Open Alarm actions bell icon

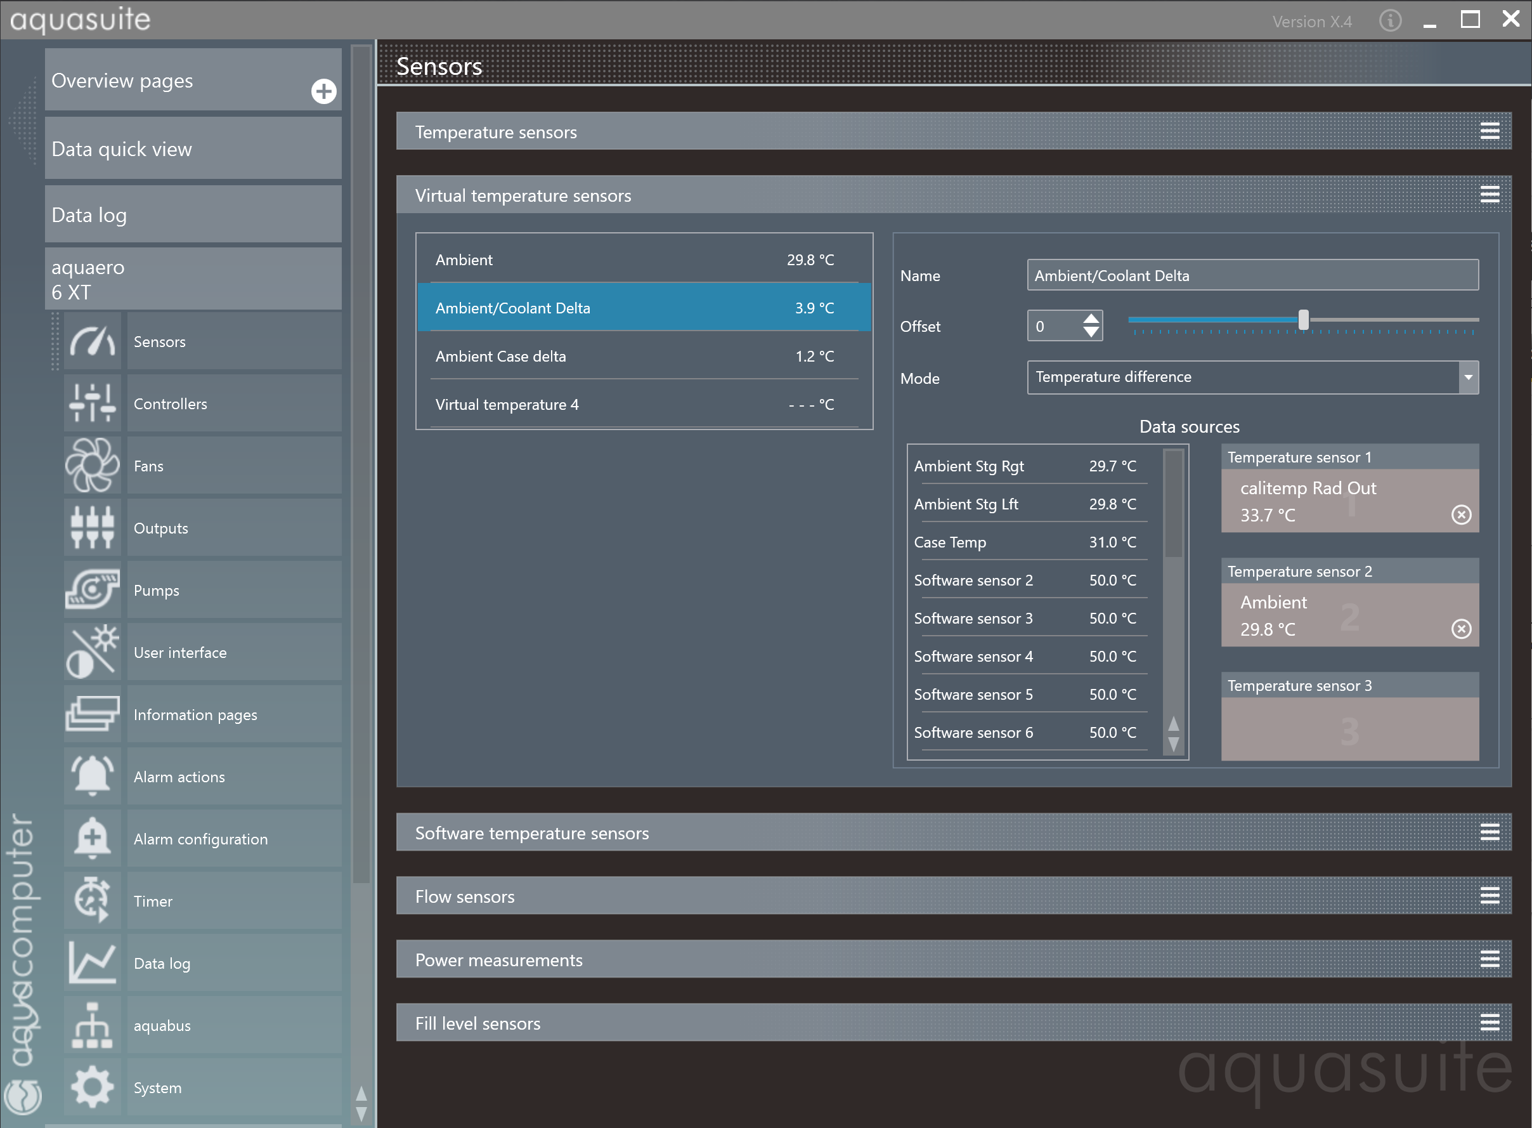(92, 777)
